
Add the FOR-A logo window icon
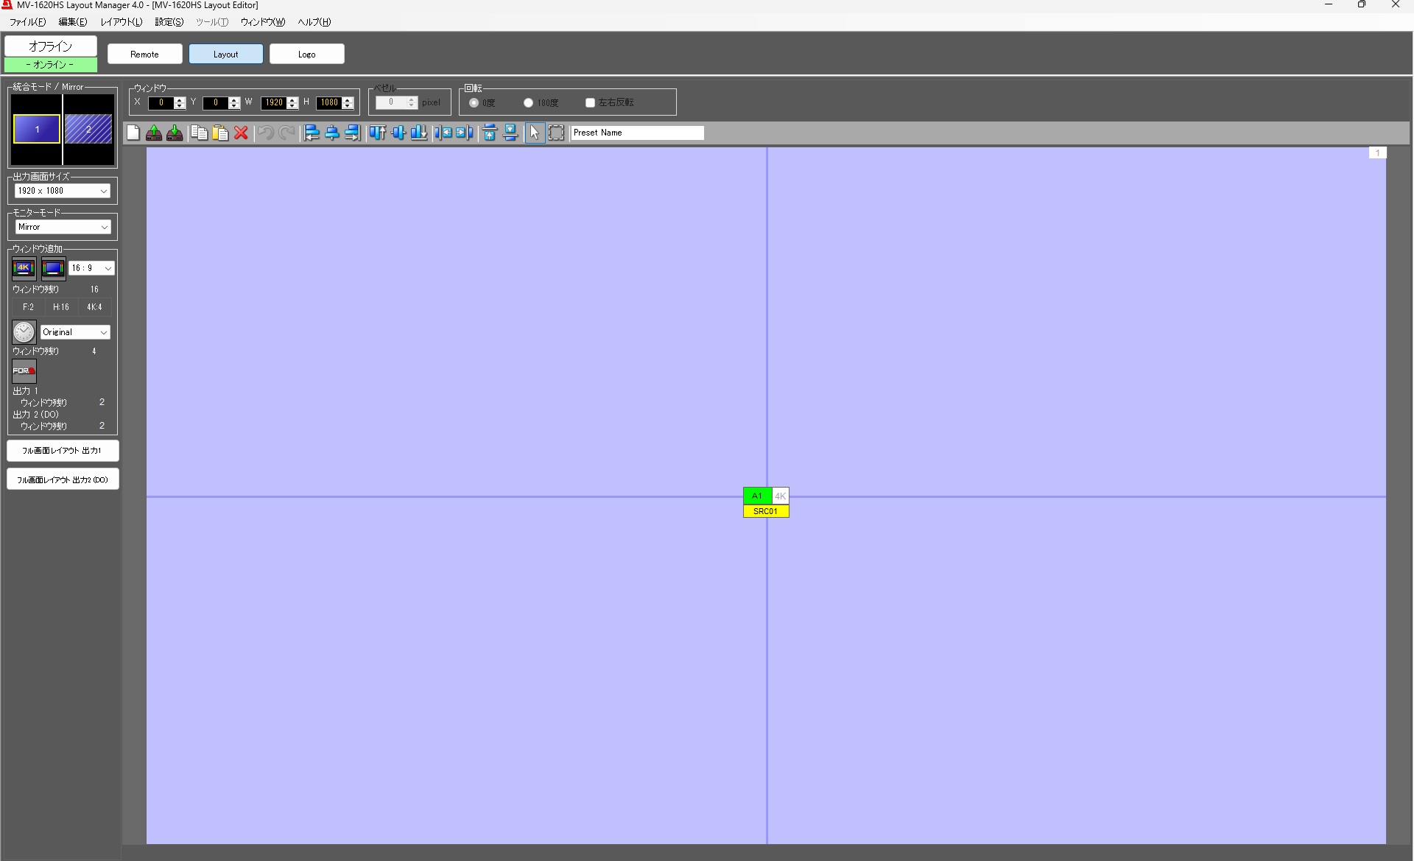coord(24,371)
